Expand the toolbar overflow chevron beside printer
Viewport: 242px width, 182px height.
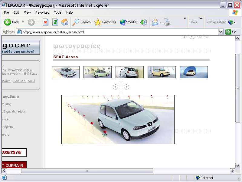tap(185, 19)
